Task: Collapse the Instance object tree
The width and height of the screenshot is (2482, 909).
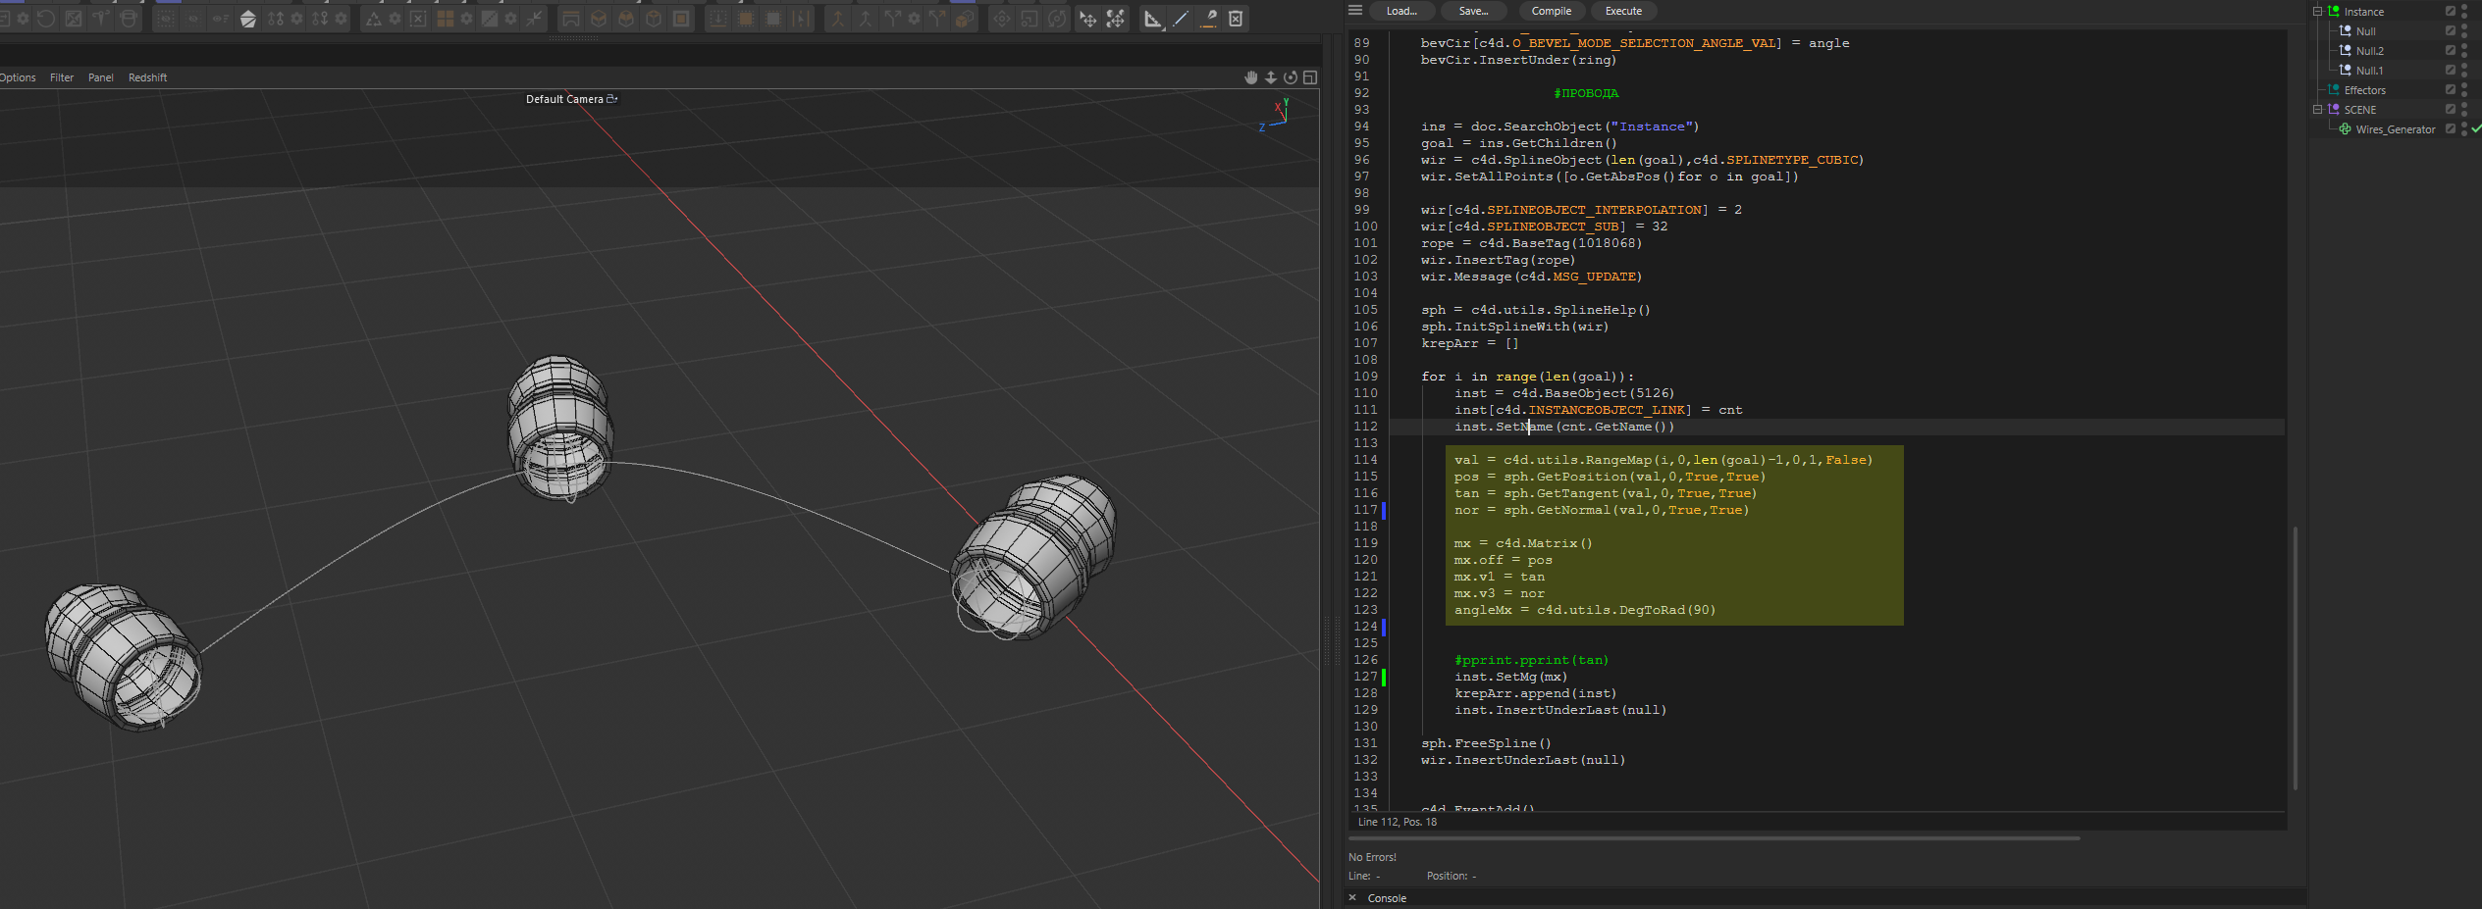Action: pyautogui.click(x=2318, y=12)
